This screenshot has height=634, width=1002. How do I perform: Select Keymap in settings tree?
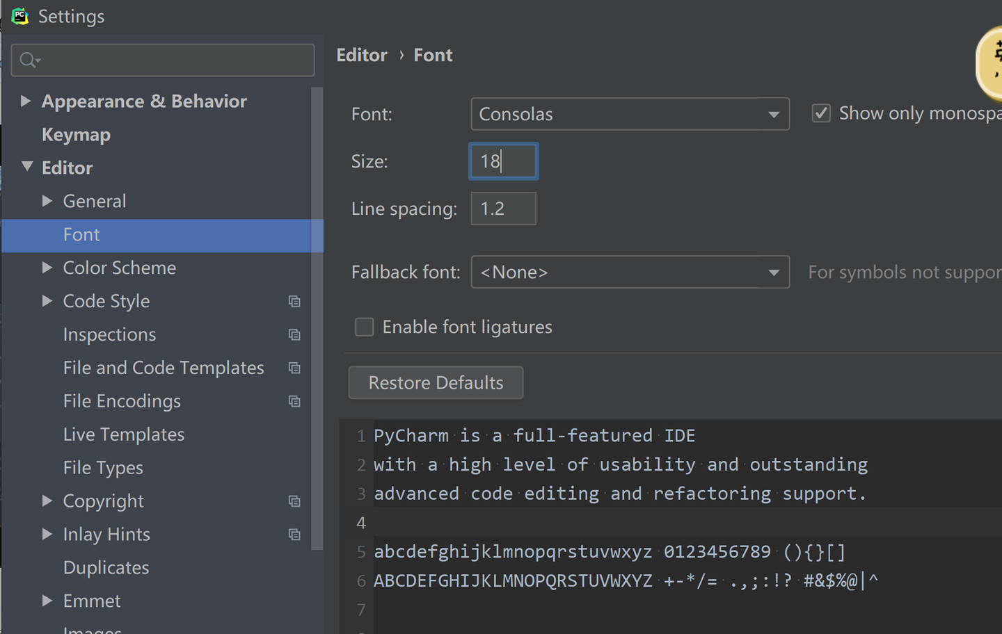[76, 135]
